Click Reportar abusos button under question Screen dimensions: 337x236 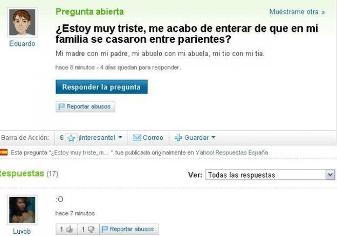coord(85,106)
